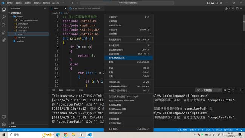Screen dimensions: 245x138
Task: Open the Search view in activity bar
Action: click(x=4, y=17)
